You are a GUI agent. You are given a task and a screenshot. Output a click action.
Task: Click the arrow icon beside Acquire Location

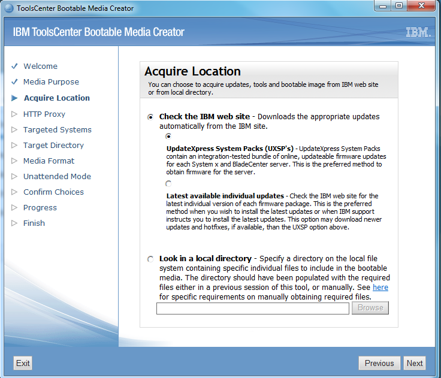point(14,98)
